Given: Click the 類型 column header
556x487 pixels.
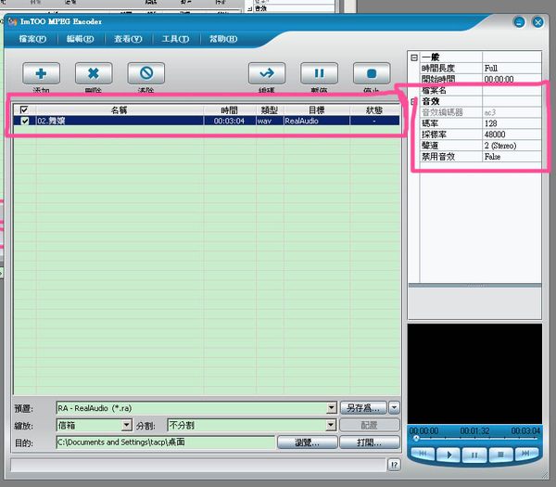Looking at the screenshot, I should coord(270,110).
